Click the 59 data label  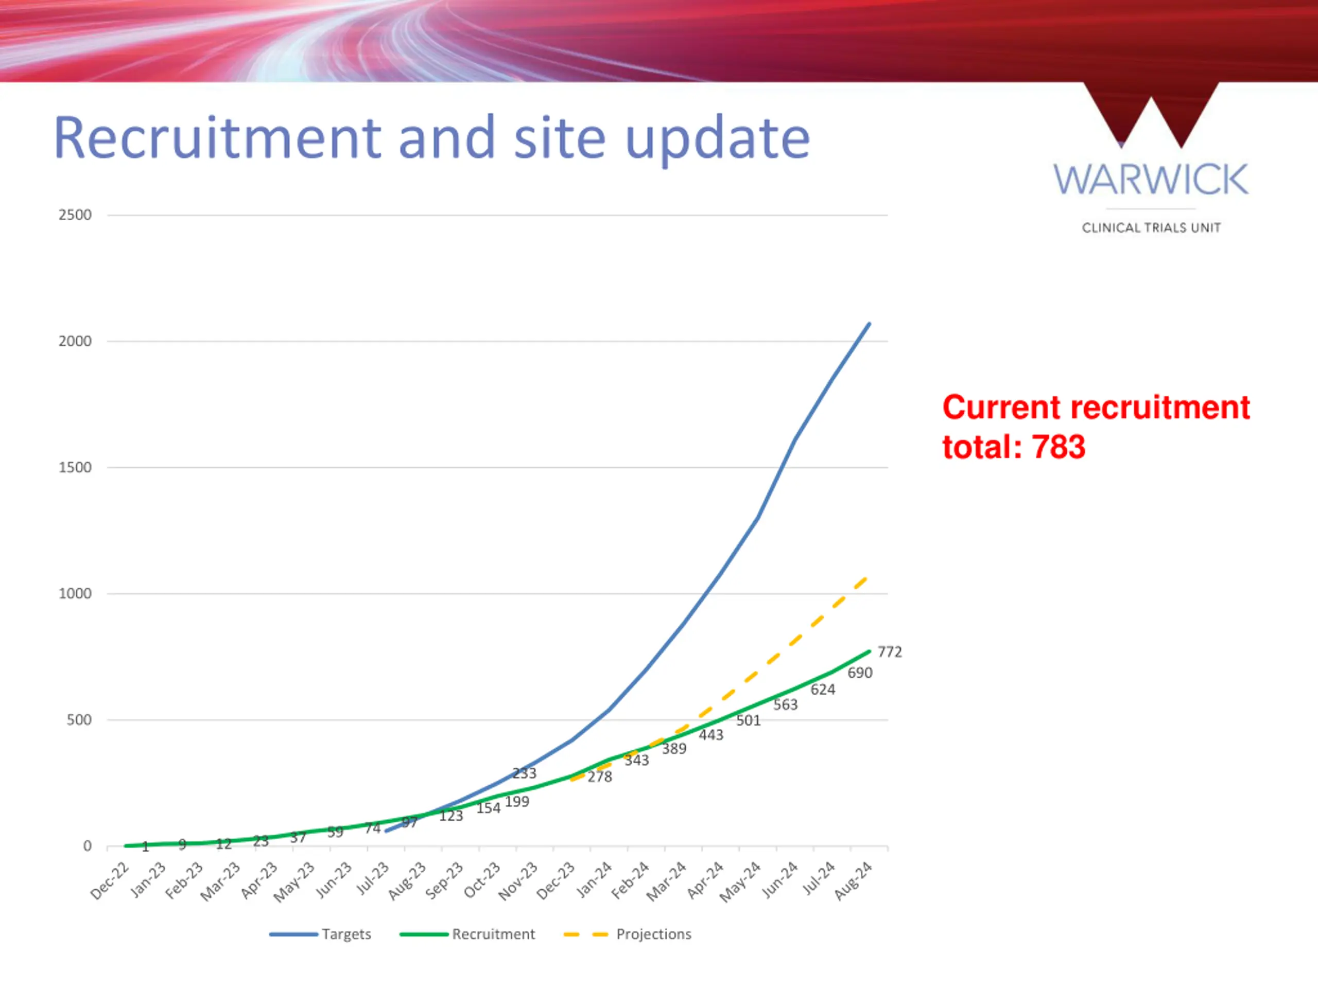335,832
